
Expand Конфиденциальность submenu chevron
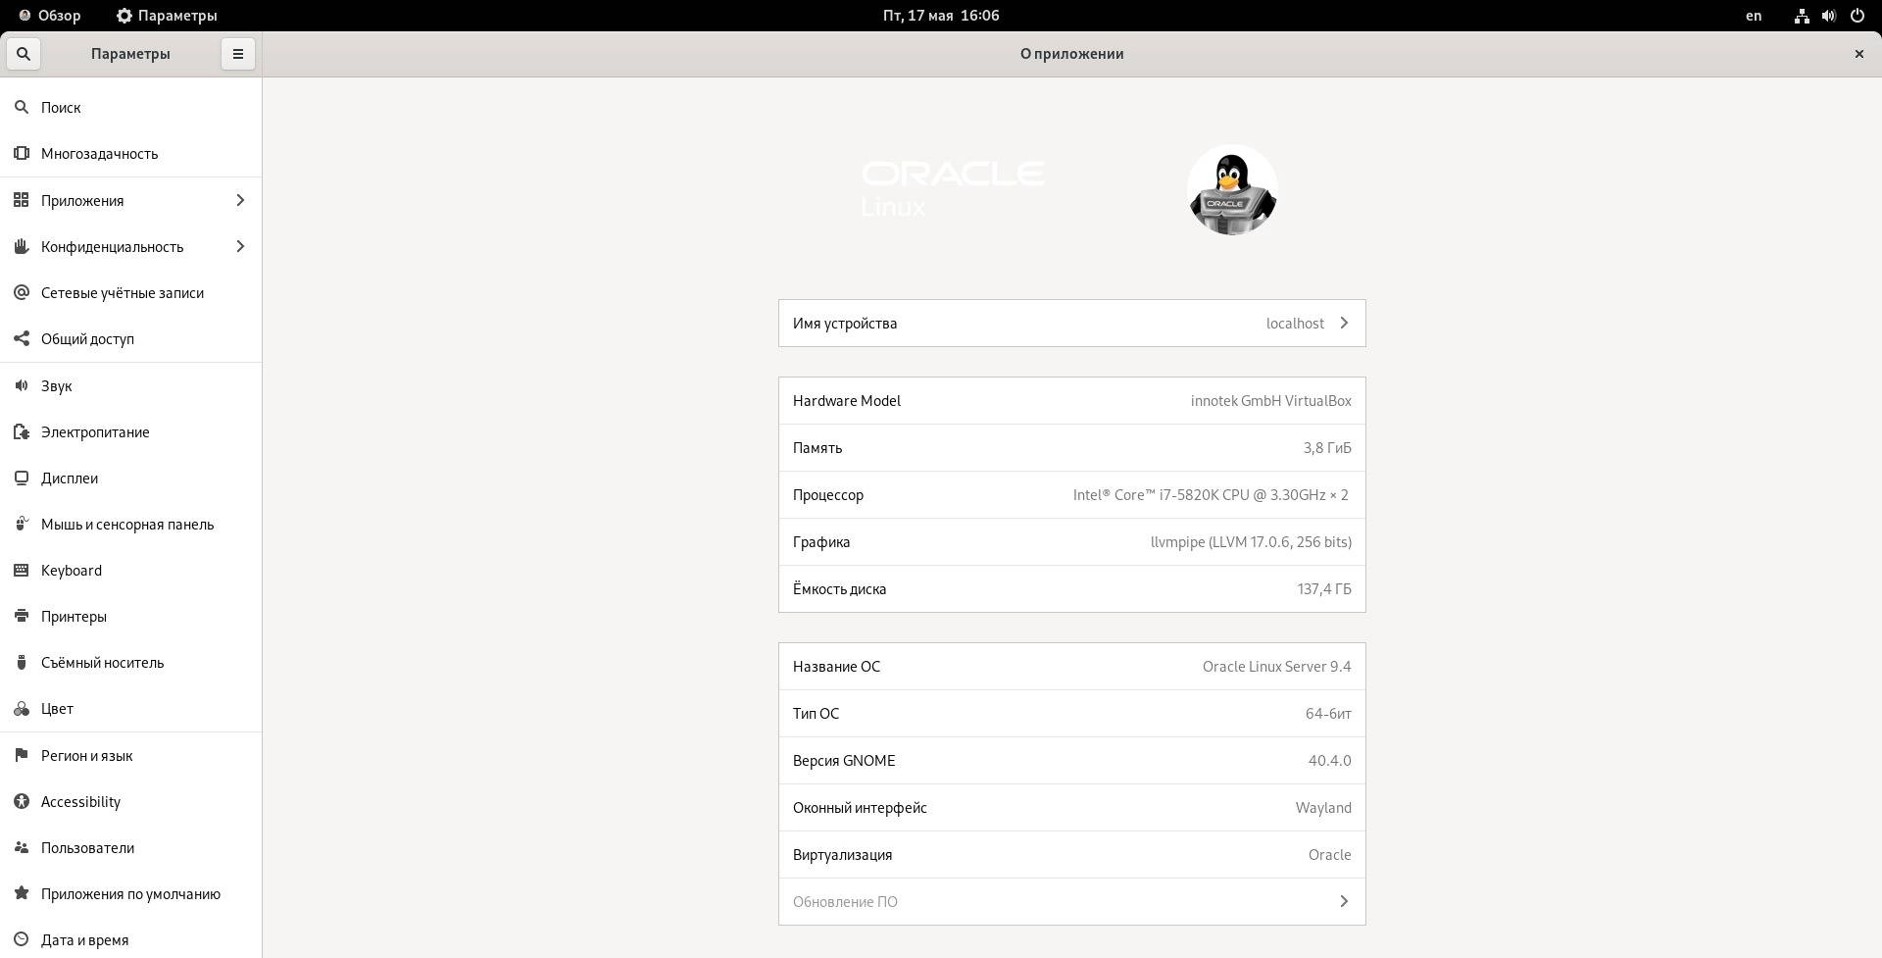click(x=240, y=246)
